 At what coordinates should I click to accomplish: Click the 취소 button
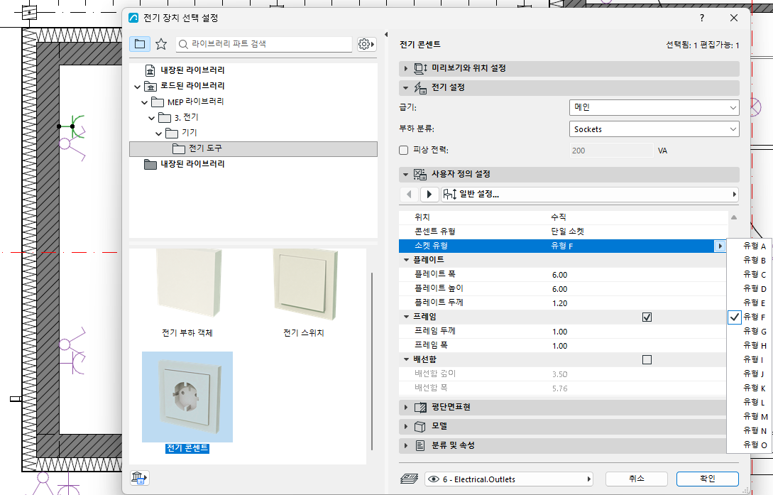point(637,479)
